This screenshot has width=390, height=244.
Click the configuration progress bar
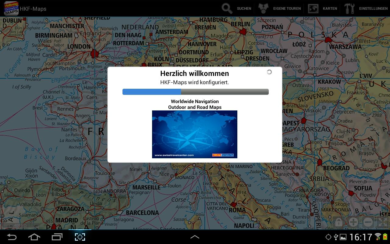[x=196, y=92]
